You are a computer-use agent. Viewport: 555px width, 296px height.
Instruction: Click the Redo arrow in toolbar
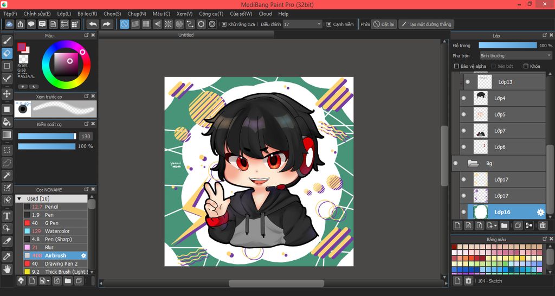click(106, 24)
